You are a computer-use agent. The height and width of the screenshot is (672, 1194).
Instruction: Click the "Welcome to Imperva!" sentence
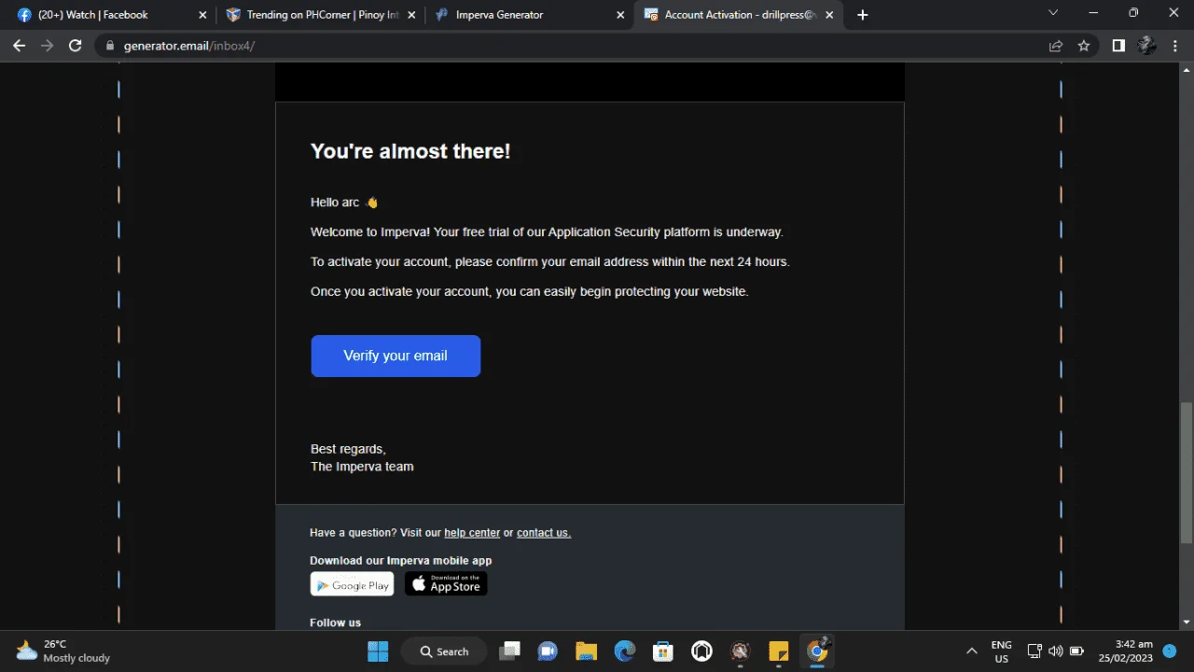pos(547,232)
